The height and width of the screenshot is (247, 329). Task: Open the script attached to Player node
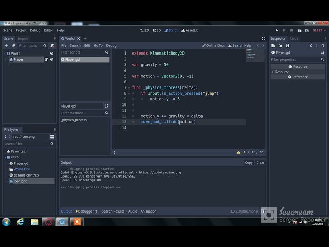pos(46,60)
